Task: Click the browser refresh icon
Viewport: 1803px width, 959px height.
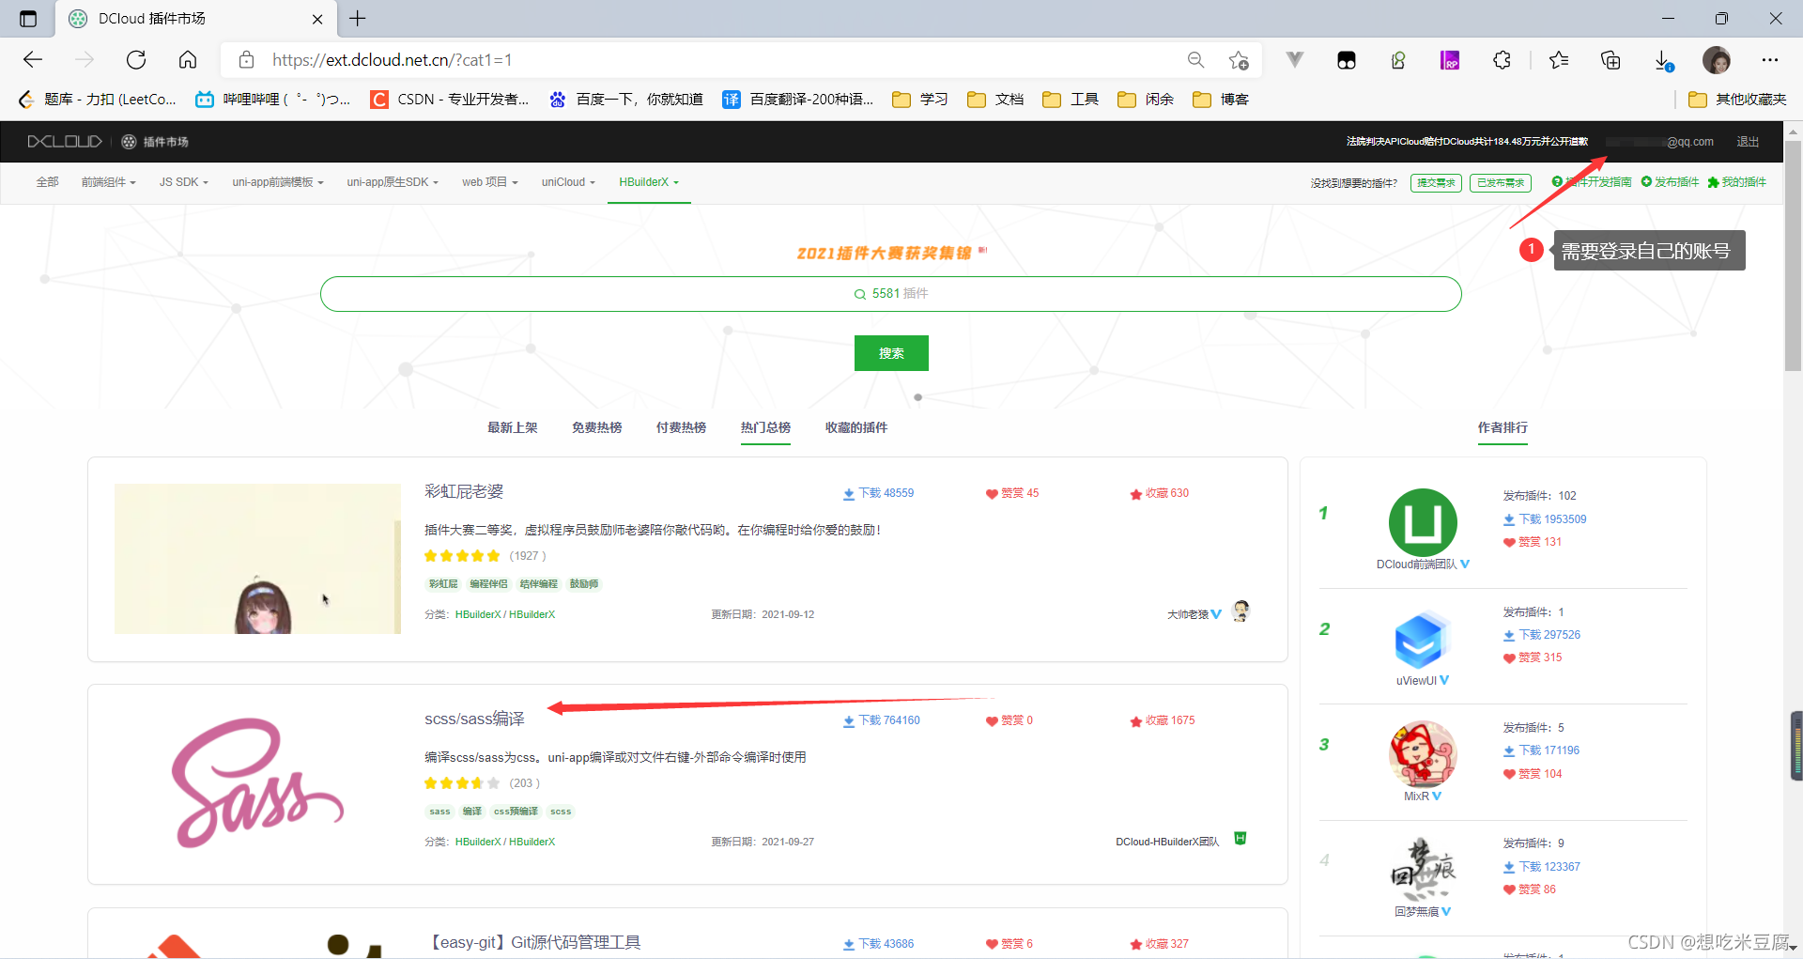Action: 136,59
